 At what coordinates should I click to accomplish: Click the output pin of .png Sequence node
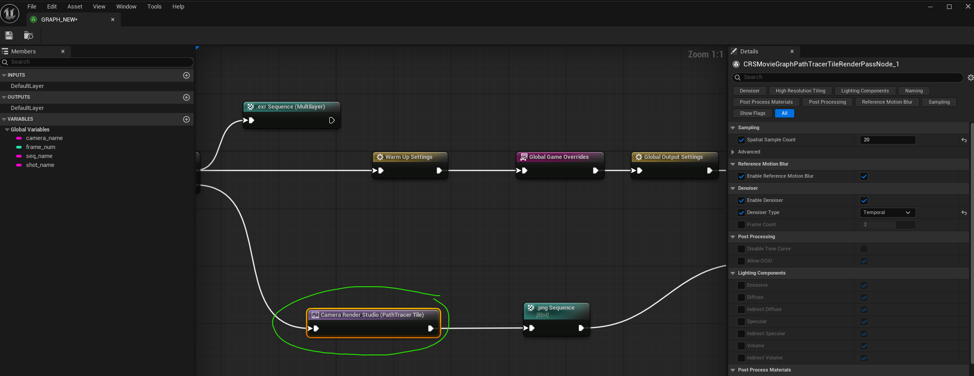[581, 328]
